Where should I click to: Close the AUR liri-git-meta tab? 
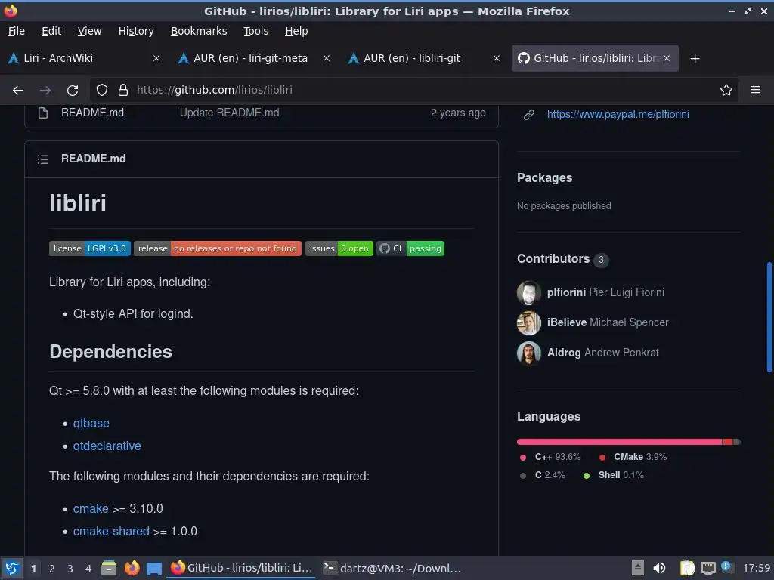[327, 58]
